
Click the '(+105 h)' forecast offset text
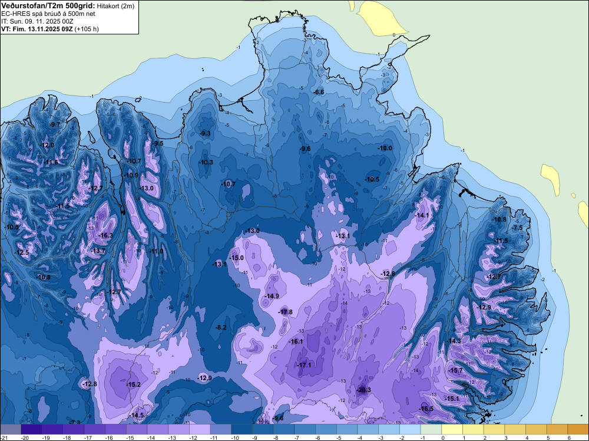(87, 29)
